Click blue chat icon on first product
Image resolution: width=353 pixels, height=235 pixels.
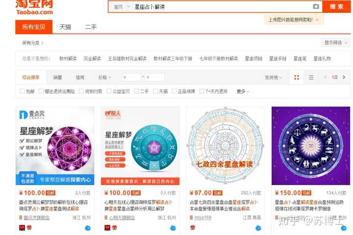coord(88,228)
